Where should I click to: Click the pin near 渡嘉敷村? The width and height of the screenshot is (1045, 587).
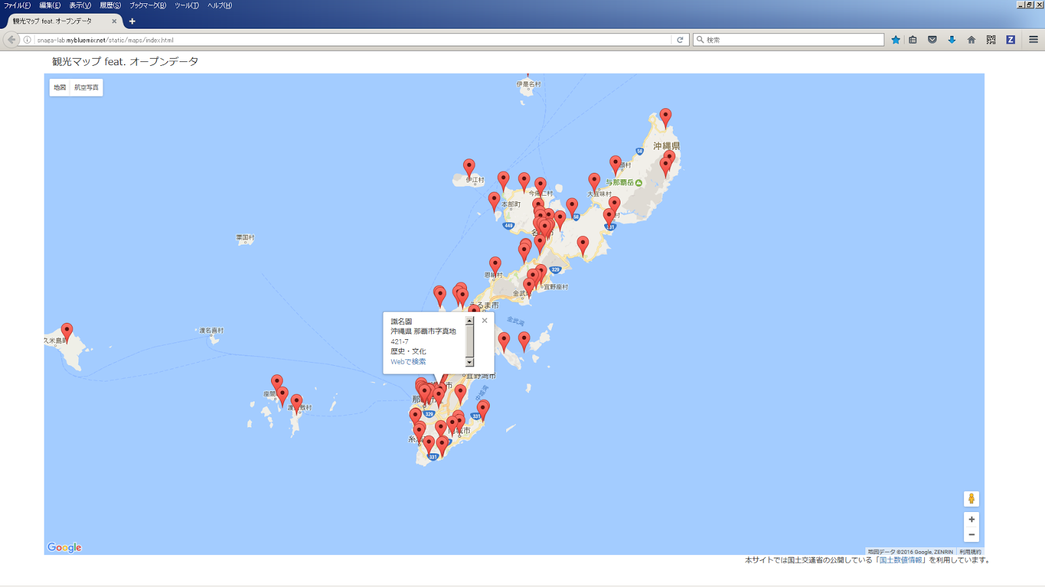[x=297, y=404]
